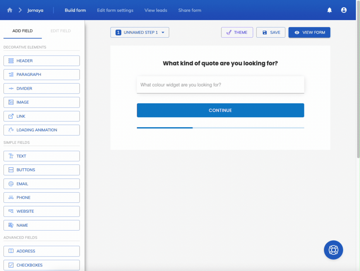Click the Text field icon
This screenshot has height=271, width=360.
pos(11,156)
